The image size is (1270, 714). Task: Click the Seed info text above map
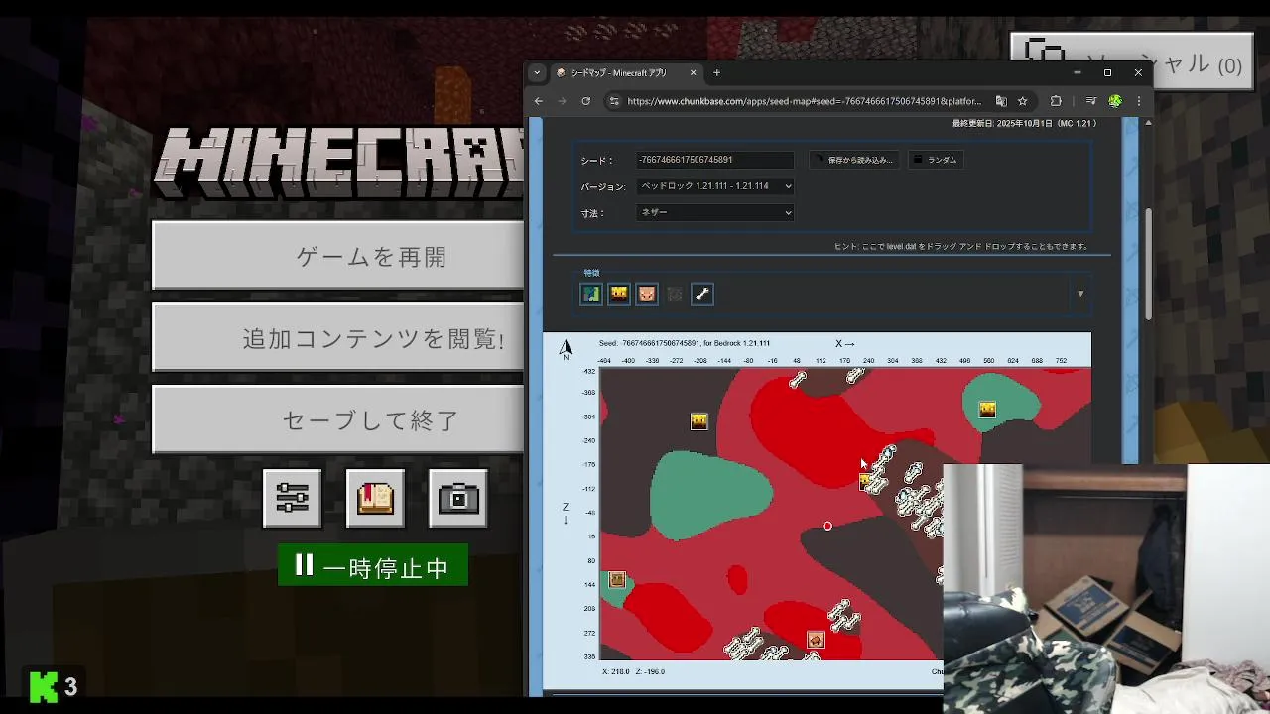tap(684, 343)
